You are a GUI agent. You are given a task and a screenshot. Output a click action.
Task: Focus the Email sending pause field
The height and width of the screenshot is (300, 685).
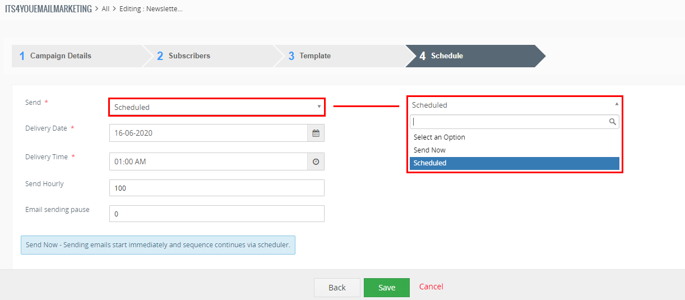[216, 214]
